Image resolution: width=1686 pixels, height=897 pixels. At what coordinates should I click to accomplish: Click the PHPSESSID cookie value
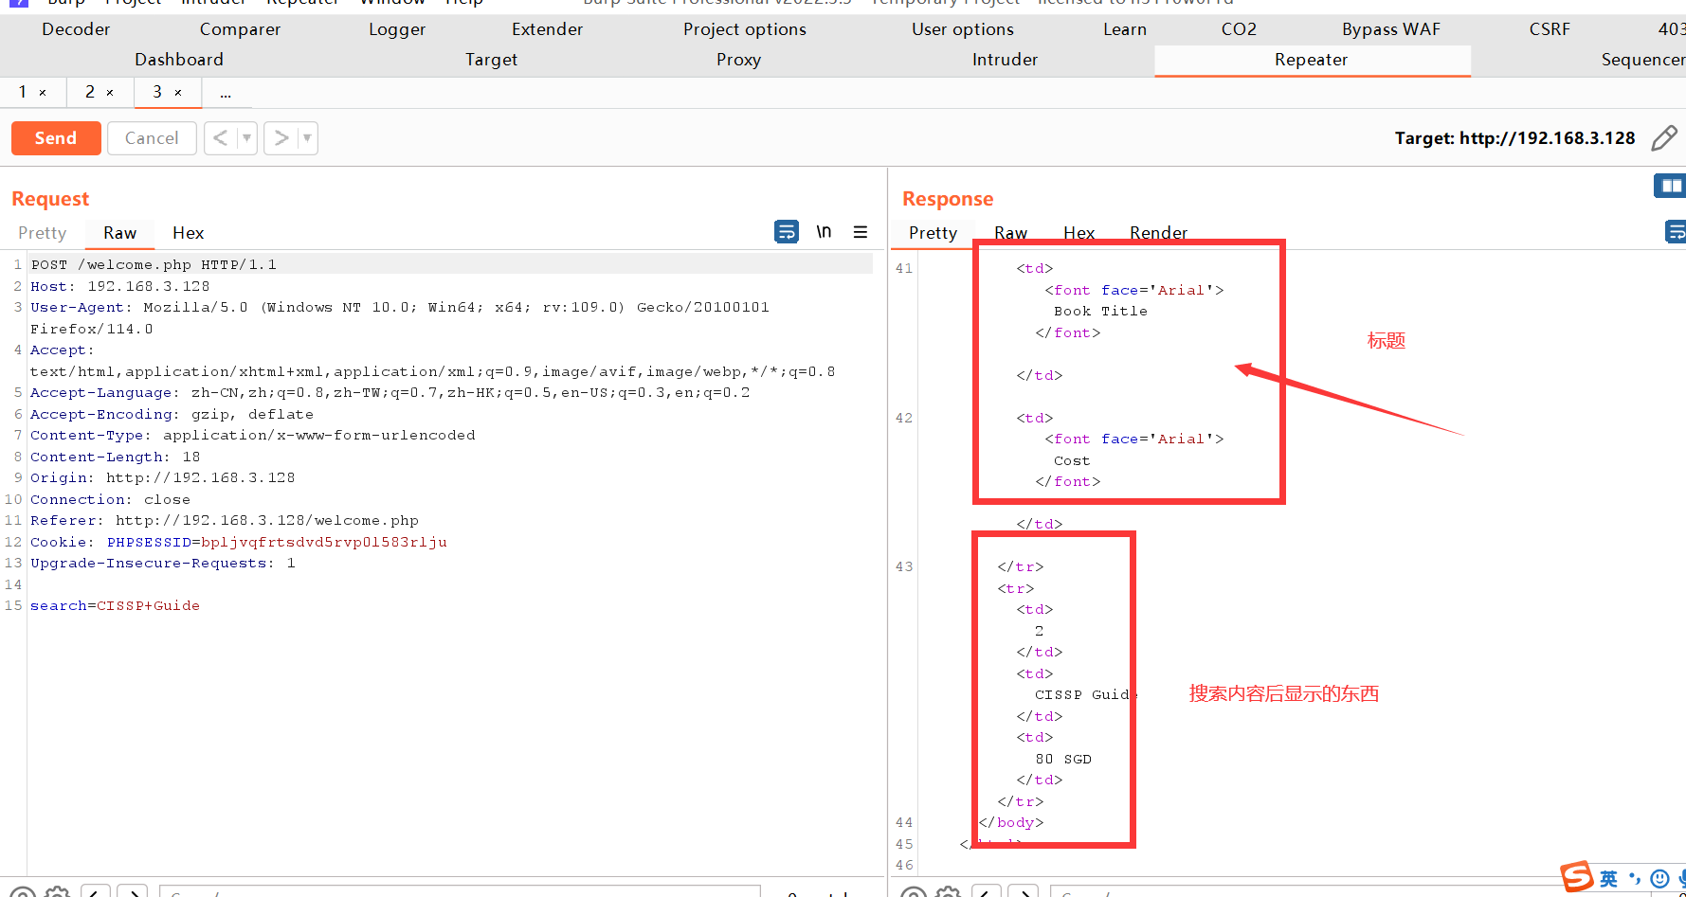324,542
